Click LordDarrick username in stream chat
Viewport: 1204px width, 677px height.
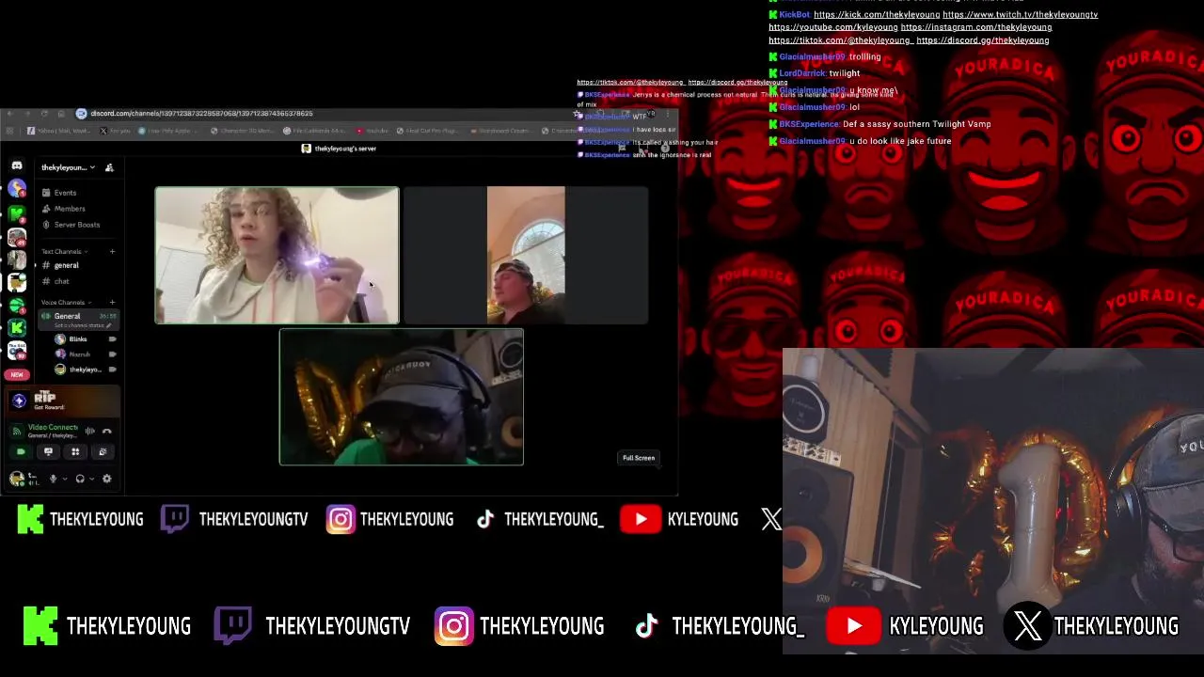[802, 73]
